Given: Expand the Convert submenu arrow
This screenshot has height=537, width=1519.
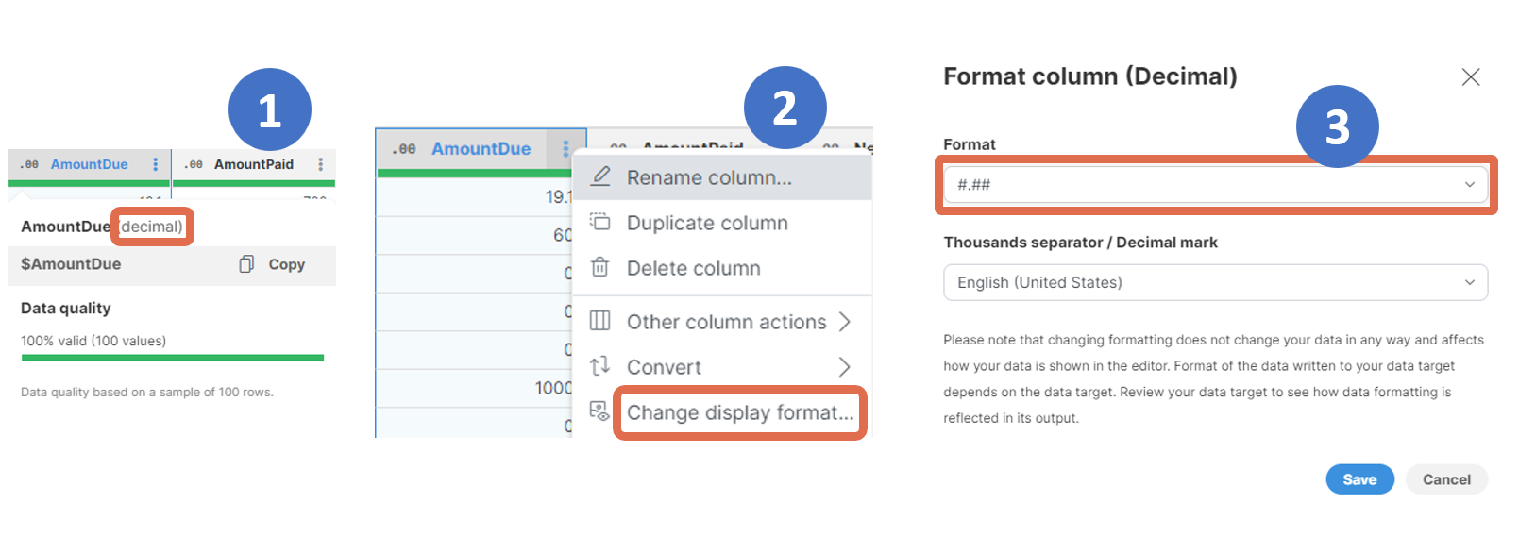Looking at the screenshot, I should point(845,367).
